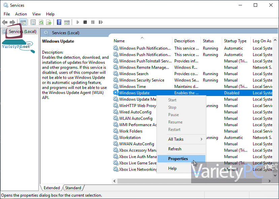Screen dimensions: 279x199
Task: Open the View menu
Action: click(x=36, y=14)
